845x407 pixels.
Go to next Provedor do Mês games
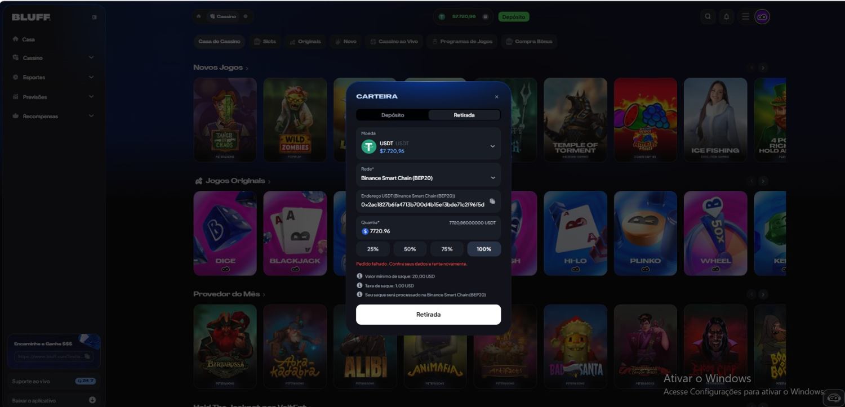pos(763,294)
